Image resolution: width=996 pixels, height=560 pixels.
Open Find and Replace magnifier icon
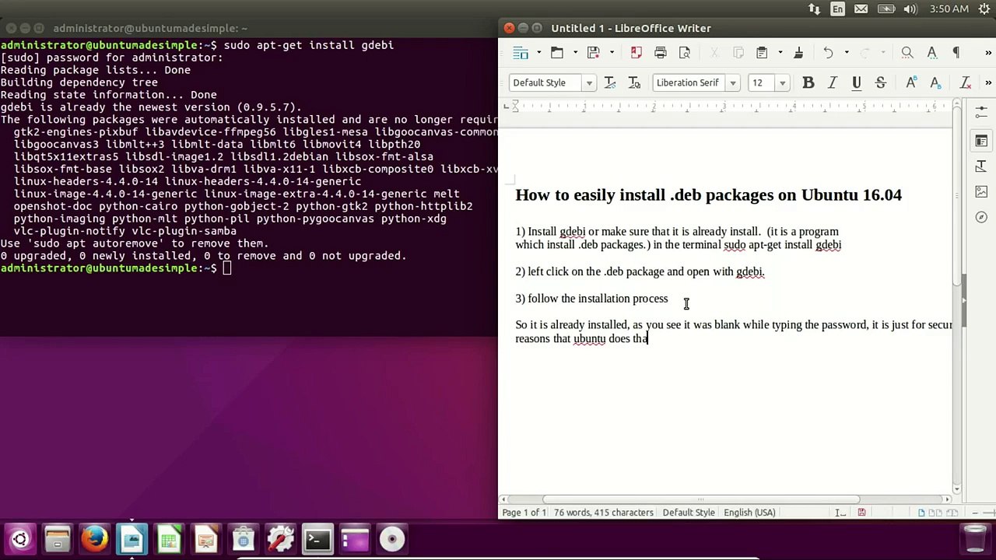[907, 53]
